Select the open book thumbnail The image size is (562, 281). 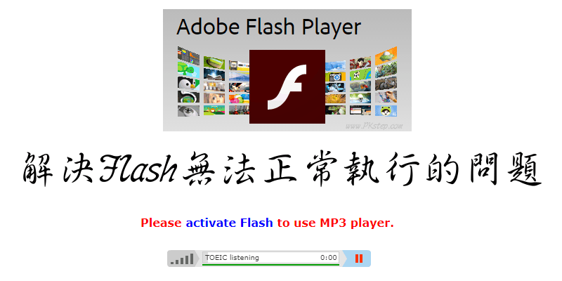[x=214, y=74]
